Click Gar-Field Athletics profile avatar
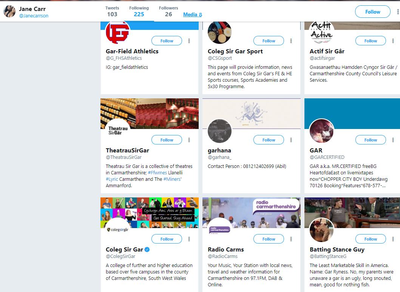The width and height of the screenshot is (400, 292). [117, 33]
